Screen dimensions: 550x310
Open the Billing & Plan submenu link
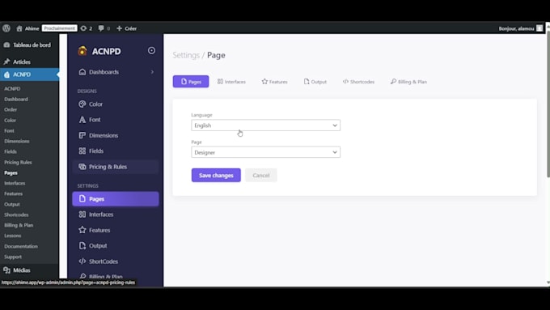point(19,225)
